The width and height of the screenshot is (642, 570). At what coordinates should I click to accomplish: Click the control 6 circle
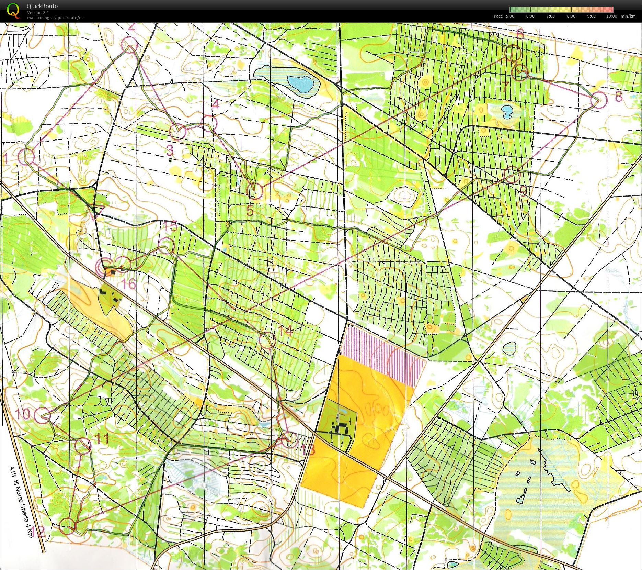[x=513, y=54]
